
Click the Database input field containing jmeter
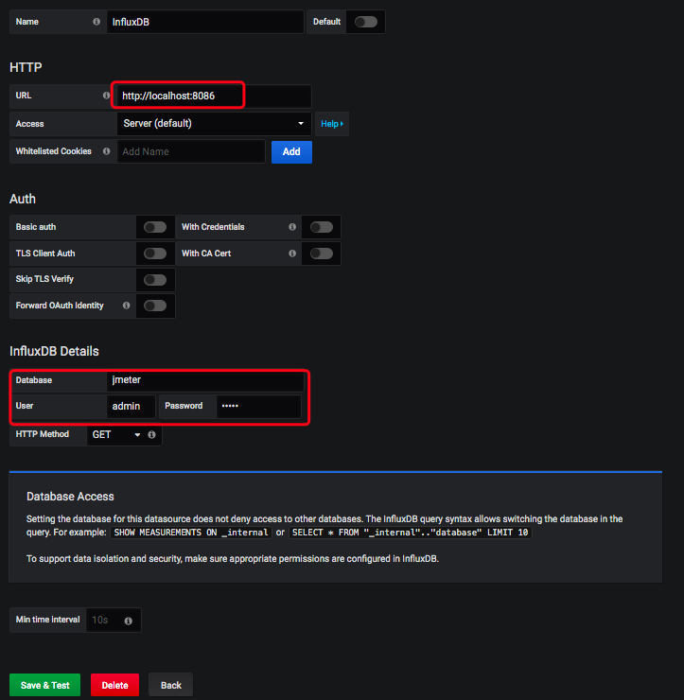pos(204,380)
